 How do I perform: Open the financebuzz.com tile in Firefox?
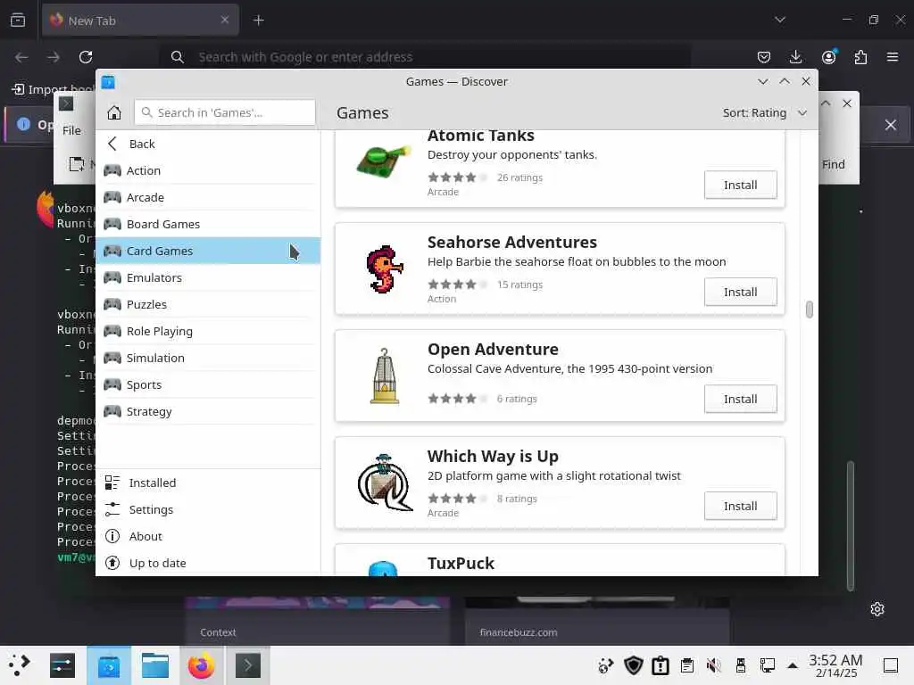[597, 621]
